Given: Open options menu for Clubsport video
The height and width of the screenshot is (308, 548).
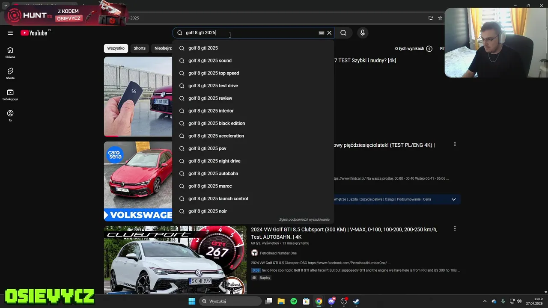Looking at the screenshot, I should [455, 229].
